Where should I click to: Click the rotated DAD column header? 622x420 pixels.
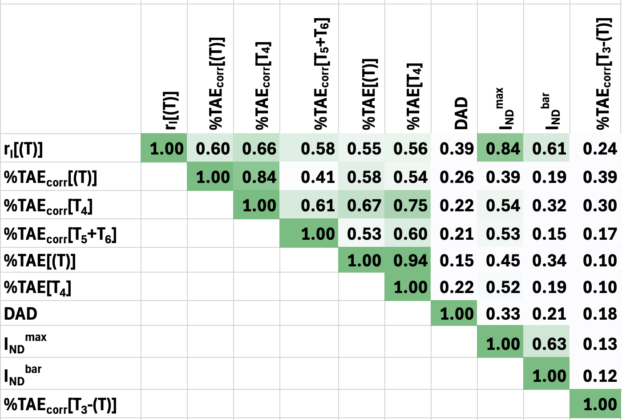(x=461, y=113)
